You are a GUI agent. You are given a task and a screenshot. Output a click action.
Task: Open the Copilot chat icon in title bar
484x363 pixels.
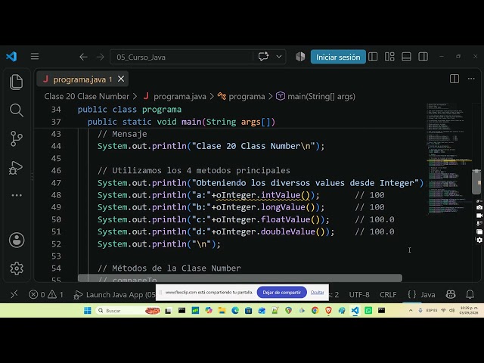click(x=263, y=57)
